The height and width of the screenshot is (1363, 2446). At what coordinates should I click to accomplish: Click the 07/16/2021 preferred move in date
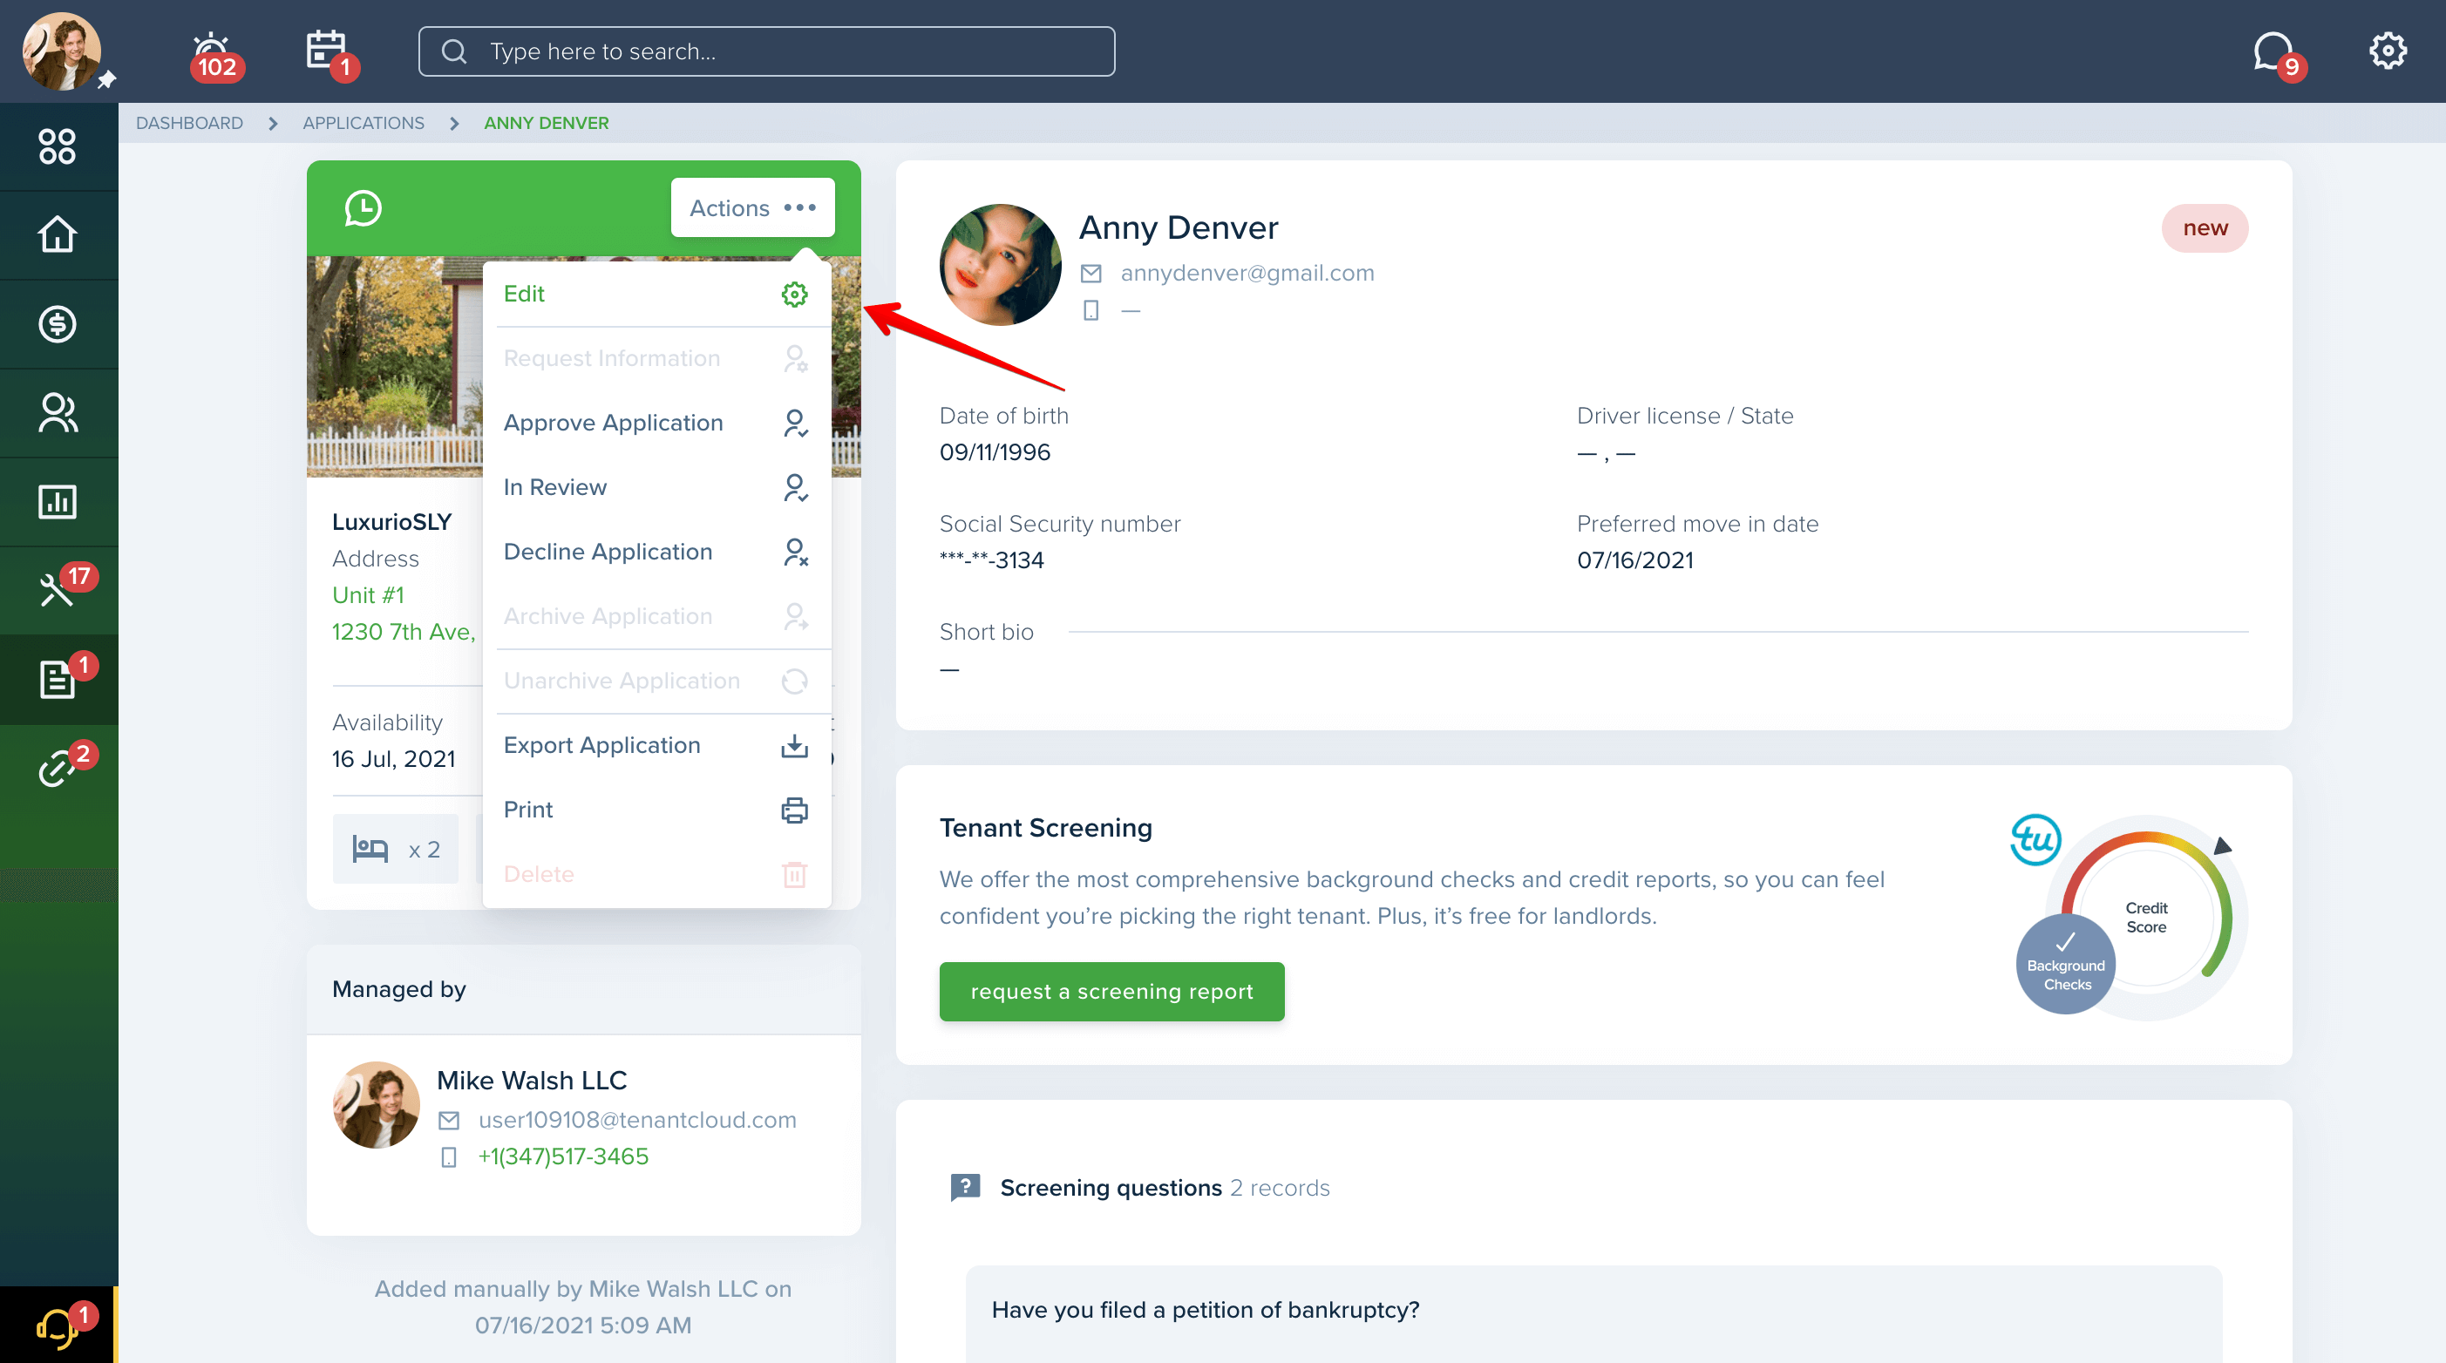tap(1635, 561)
